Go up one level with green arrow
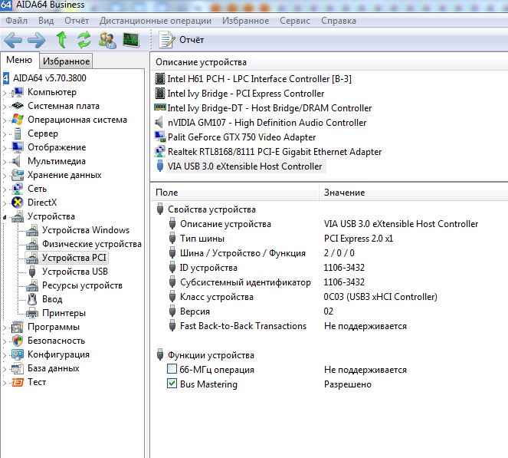This screenshot has height=458, width=508. pyautogui.click(x=61, y=40)
